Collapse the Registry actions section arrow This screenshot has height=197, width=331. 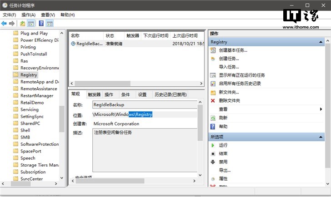pyautogui.click(x=321, y=42)
